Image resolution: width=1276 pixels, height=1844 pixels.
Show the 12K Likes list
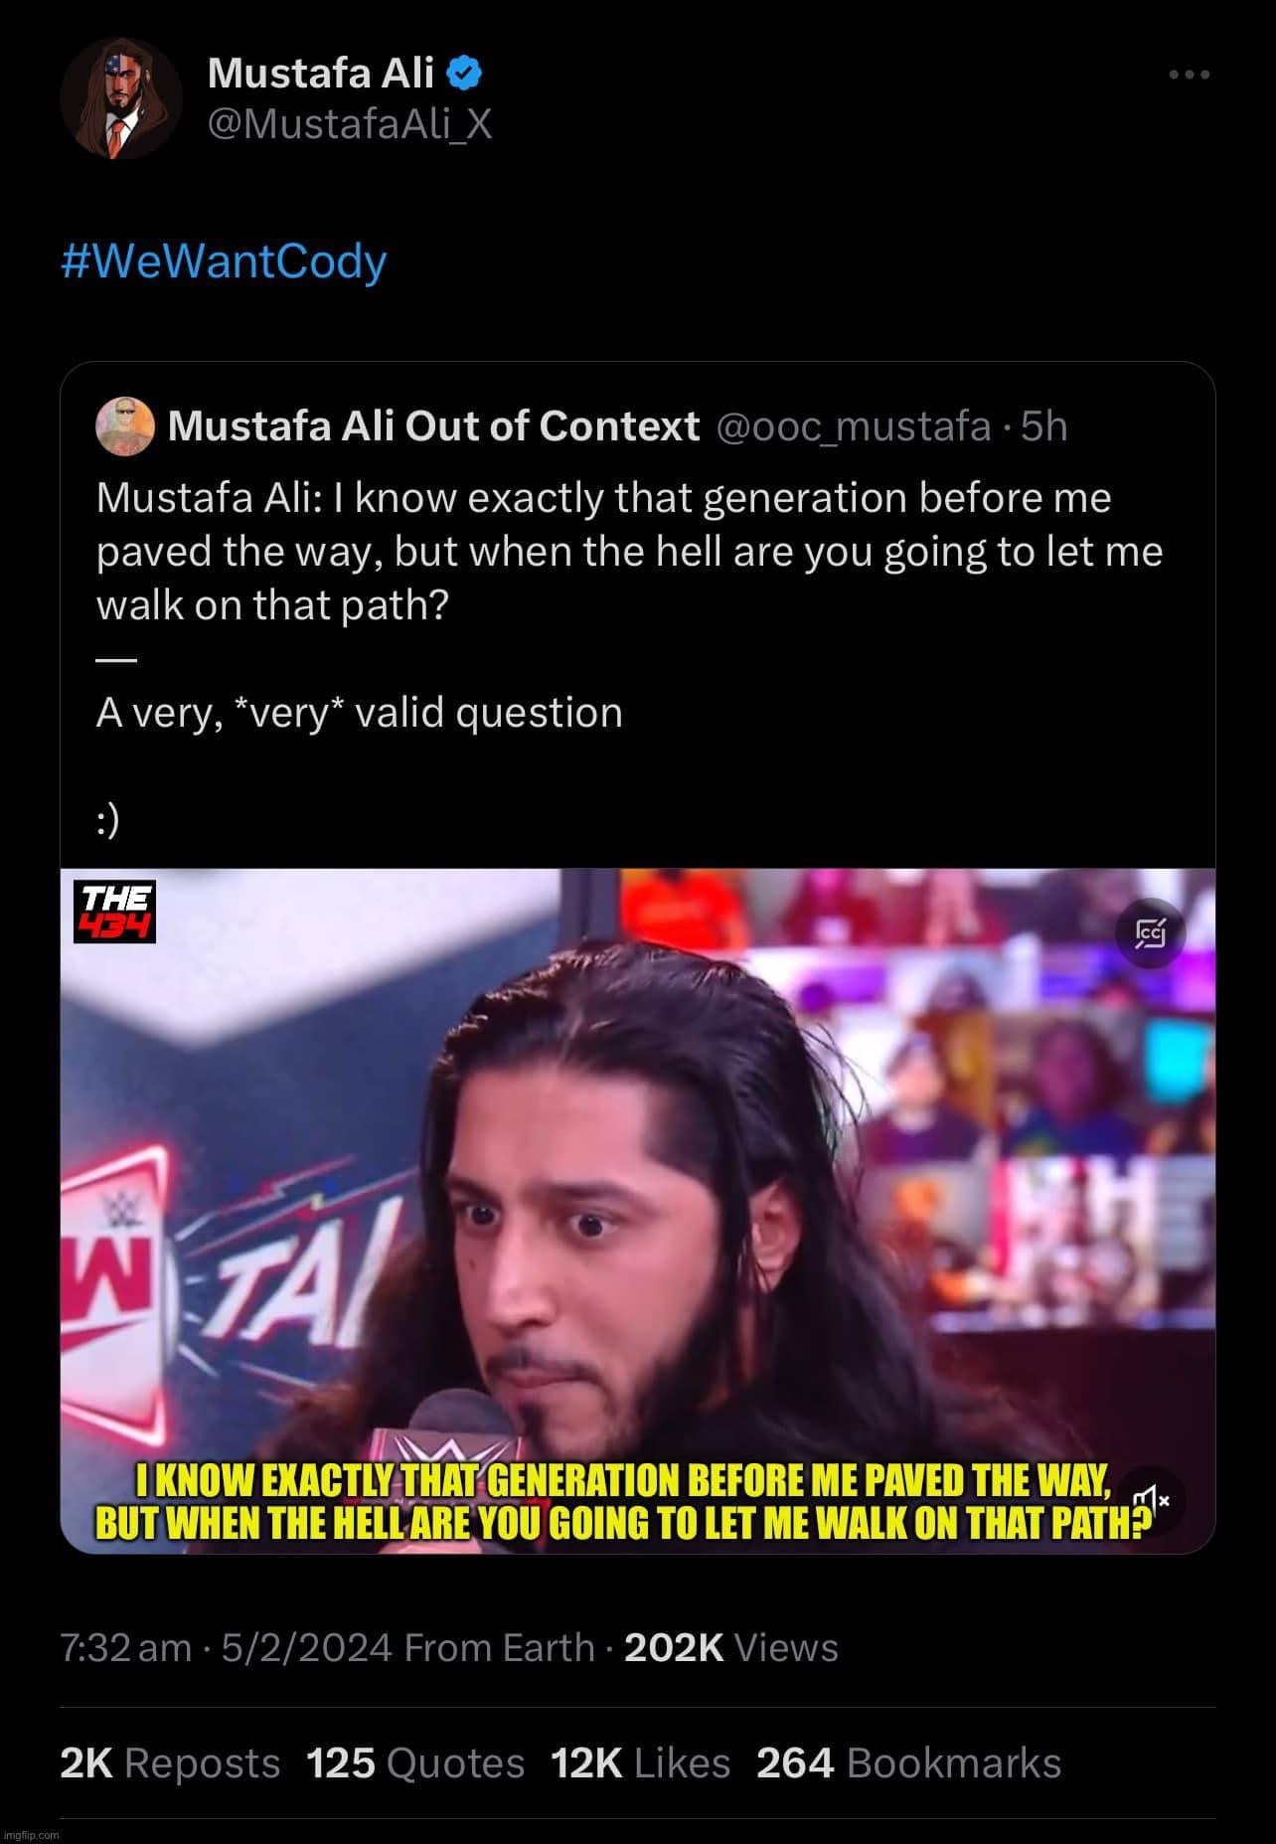[641, 1763]
